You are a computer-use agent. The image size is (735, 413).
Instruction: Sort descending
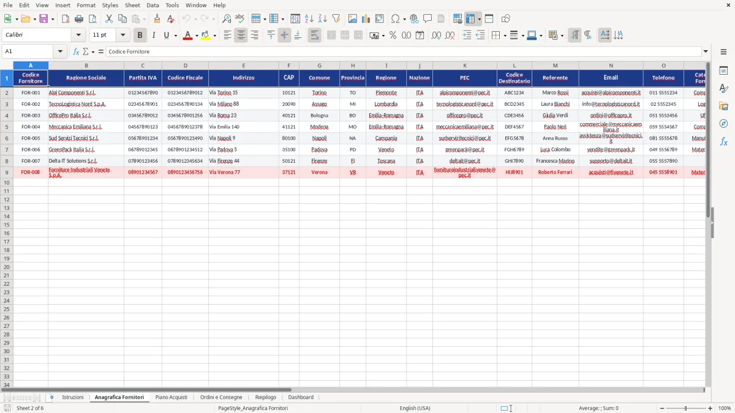click(x=323, y=19)
